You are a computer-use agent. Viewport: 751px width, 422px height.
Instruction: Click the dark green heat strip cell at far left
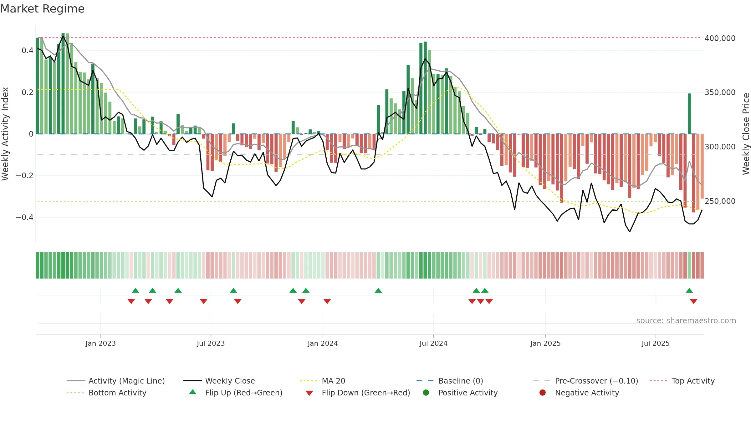pyautogui.click(x=38, y=265)
